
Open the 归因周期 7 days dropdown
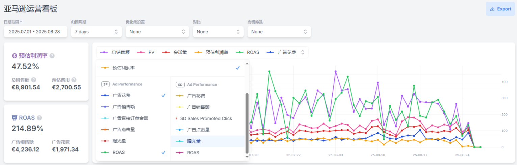pos(96,32)
